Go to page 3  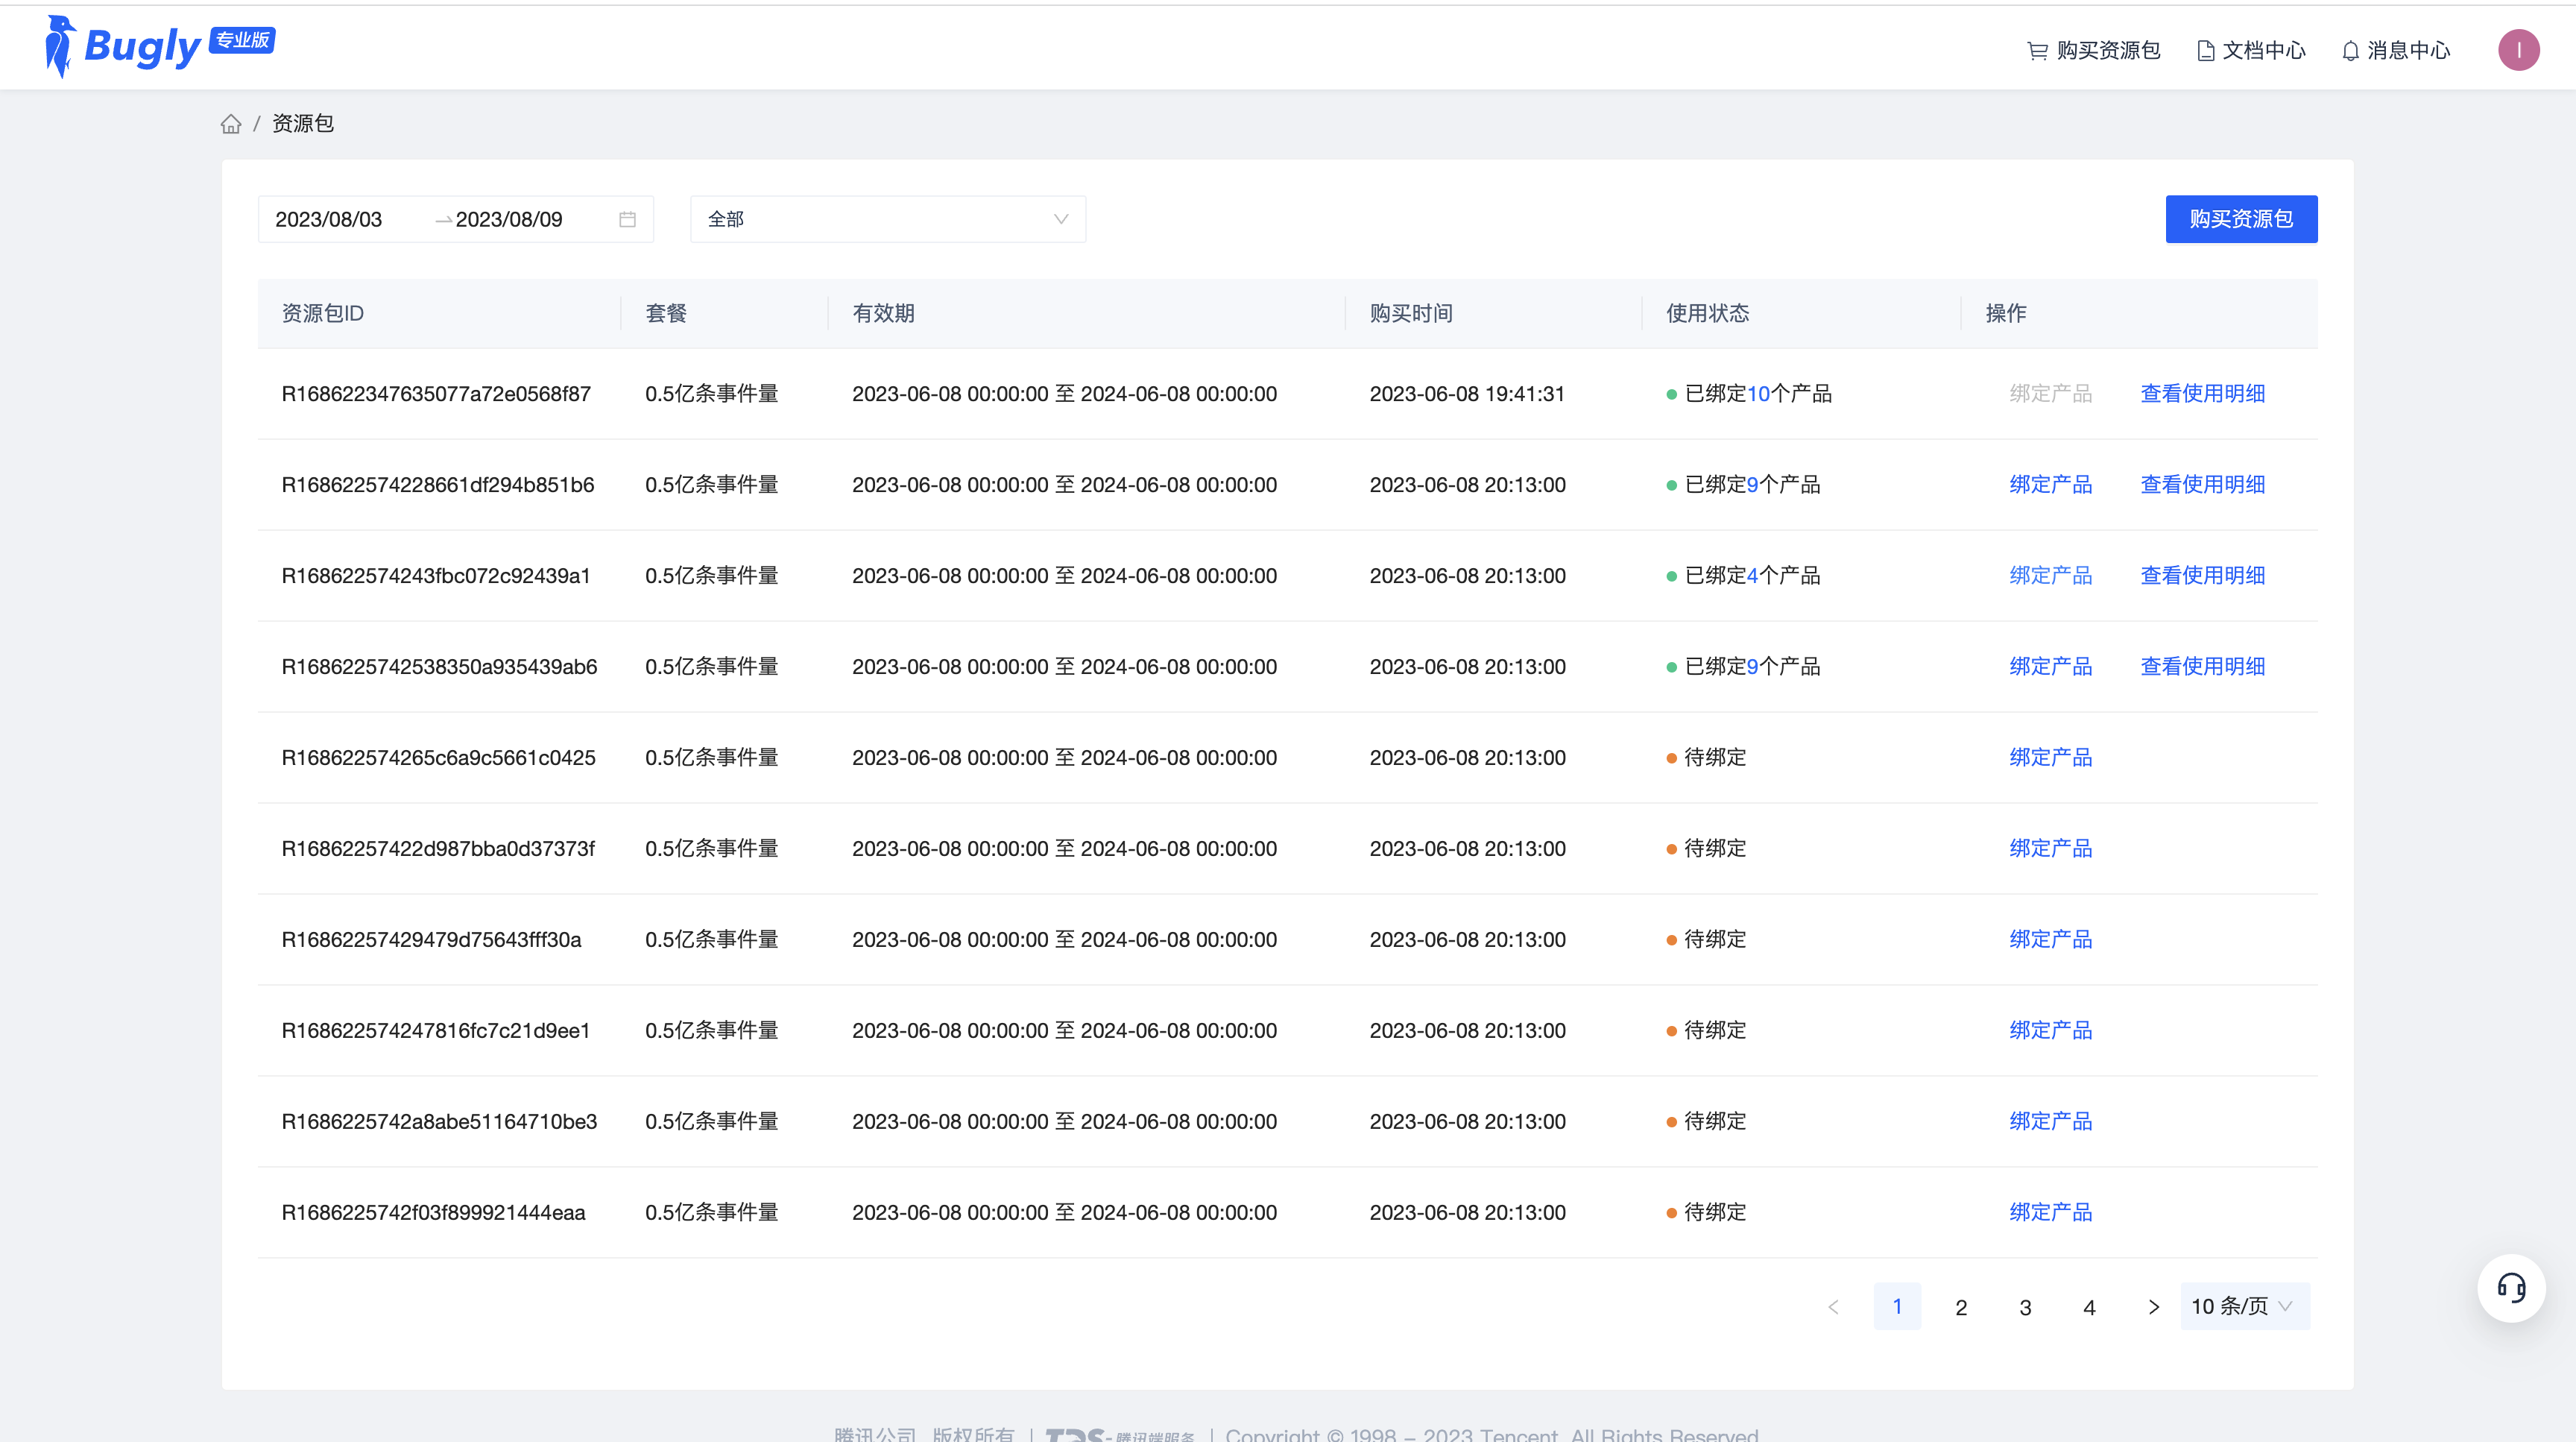pyautogui.click(x=2025, y=1307)
